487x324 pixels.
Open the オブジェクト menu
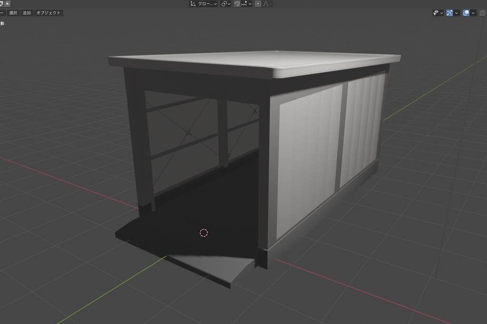point(49,13)
